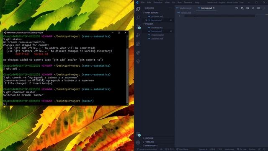Click the Open Changes editor icon
This screenshot has width=268, height=151.
pyautogui.click(x=242, y=8)
